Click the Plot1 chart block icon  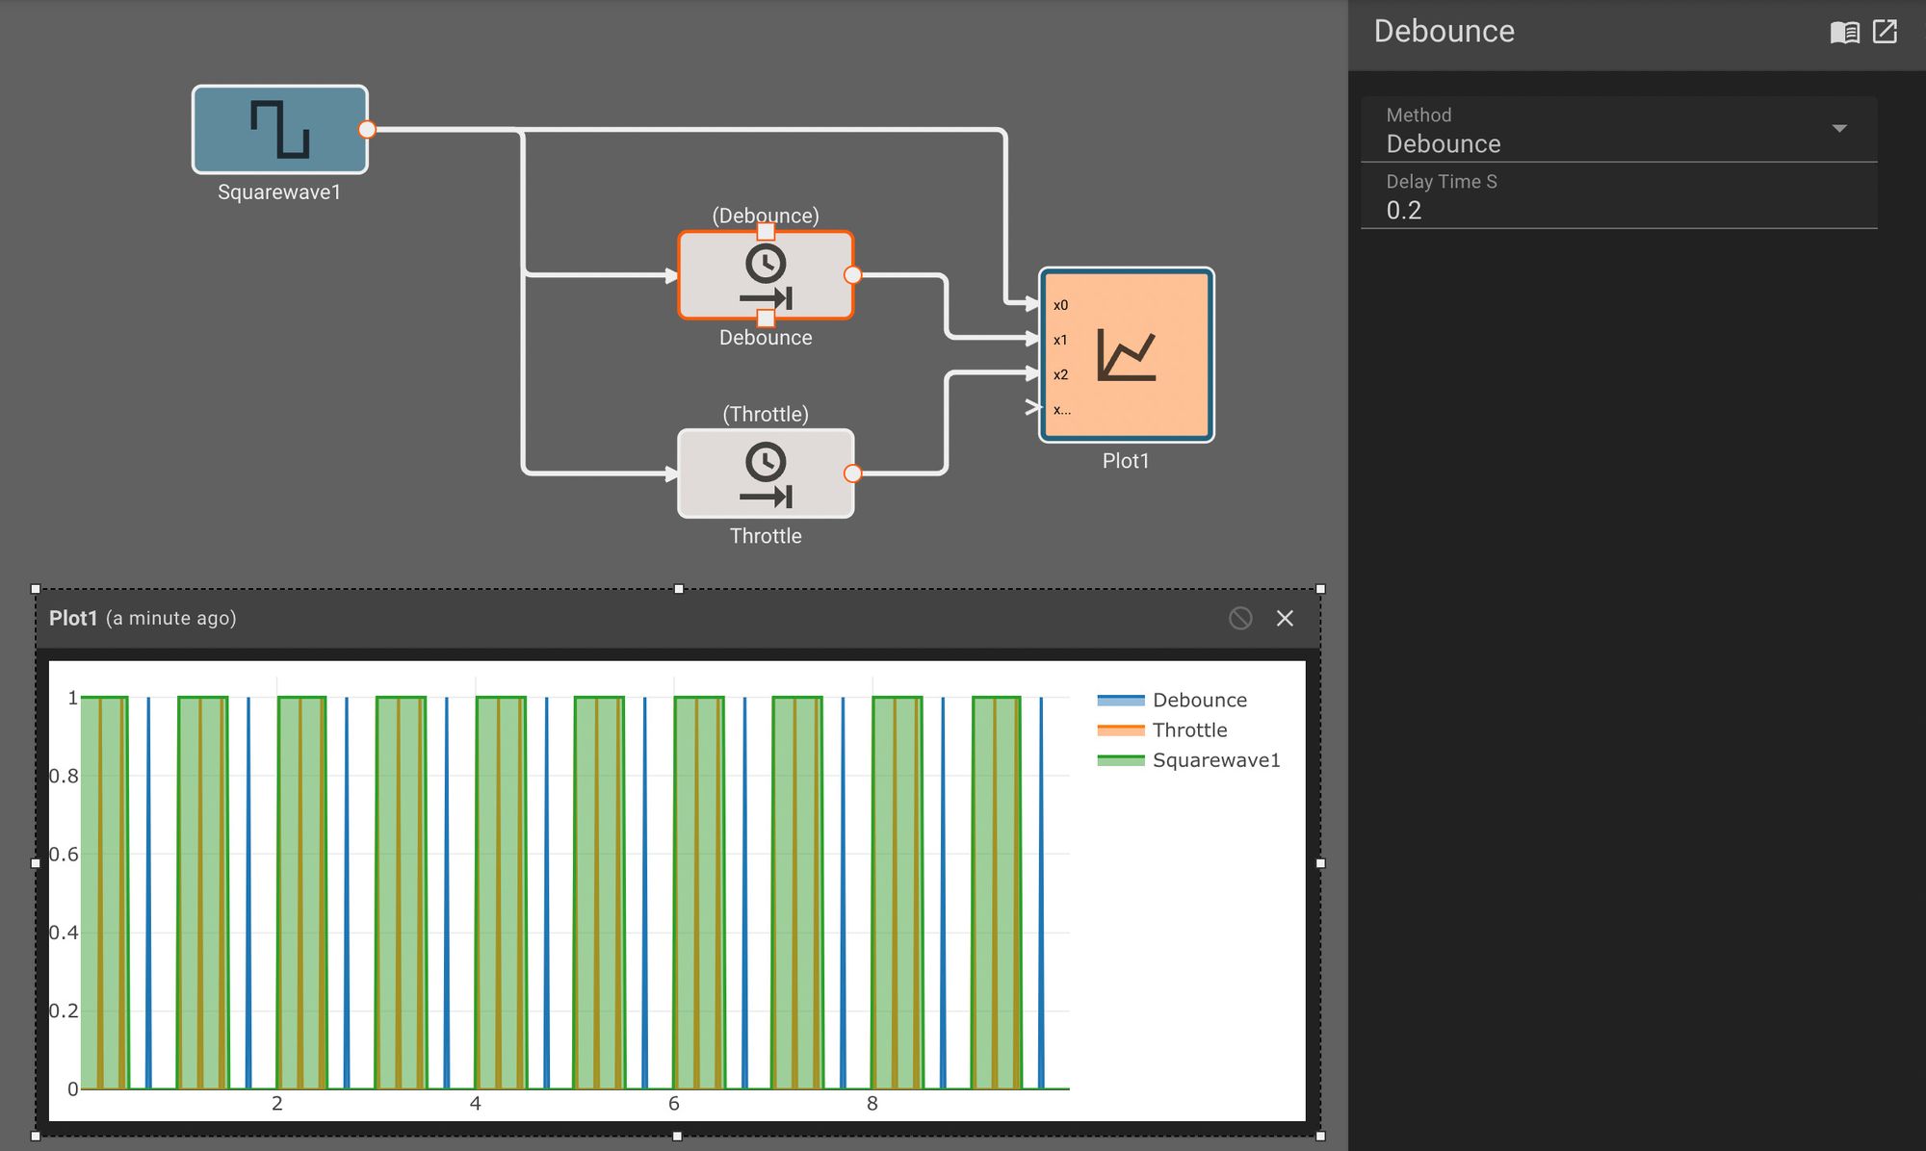pyautogui.click(x=1127, y=355)
